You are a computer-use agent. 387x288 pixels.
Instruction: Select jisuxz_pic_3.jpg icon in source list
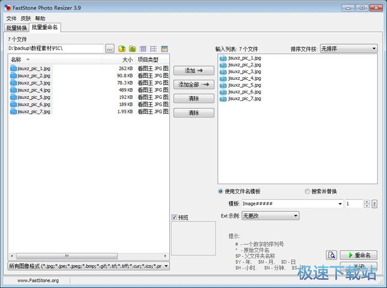[13, 83]
